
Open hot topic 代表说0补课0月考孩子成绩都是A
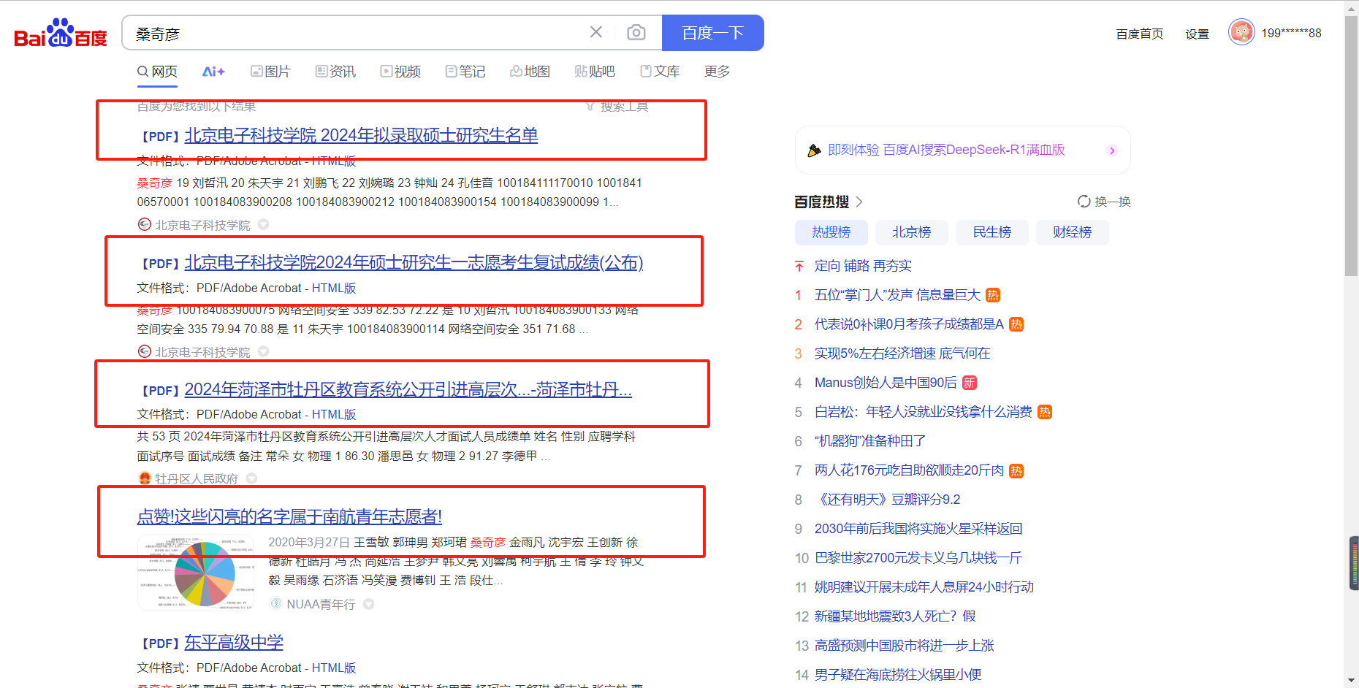coord(909,324)
